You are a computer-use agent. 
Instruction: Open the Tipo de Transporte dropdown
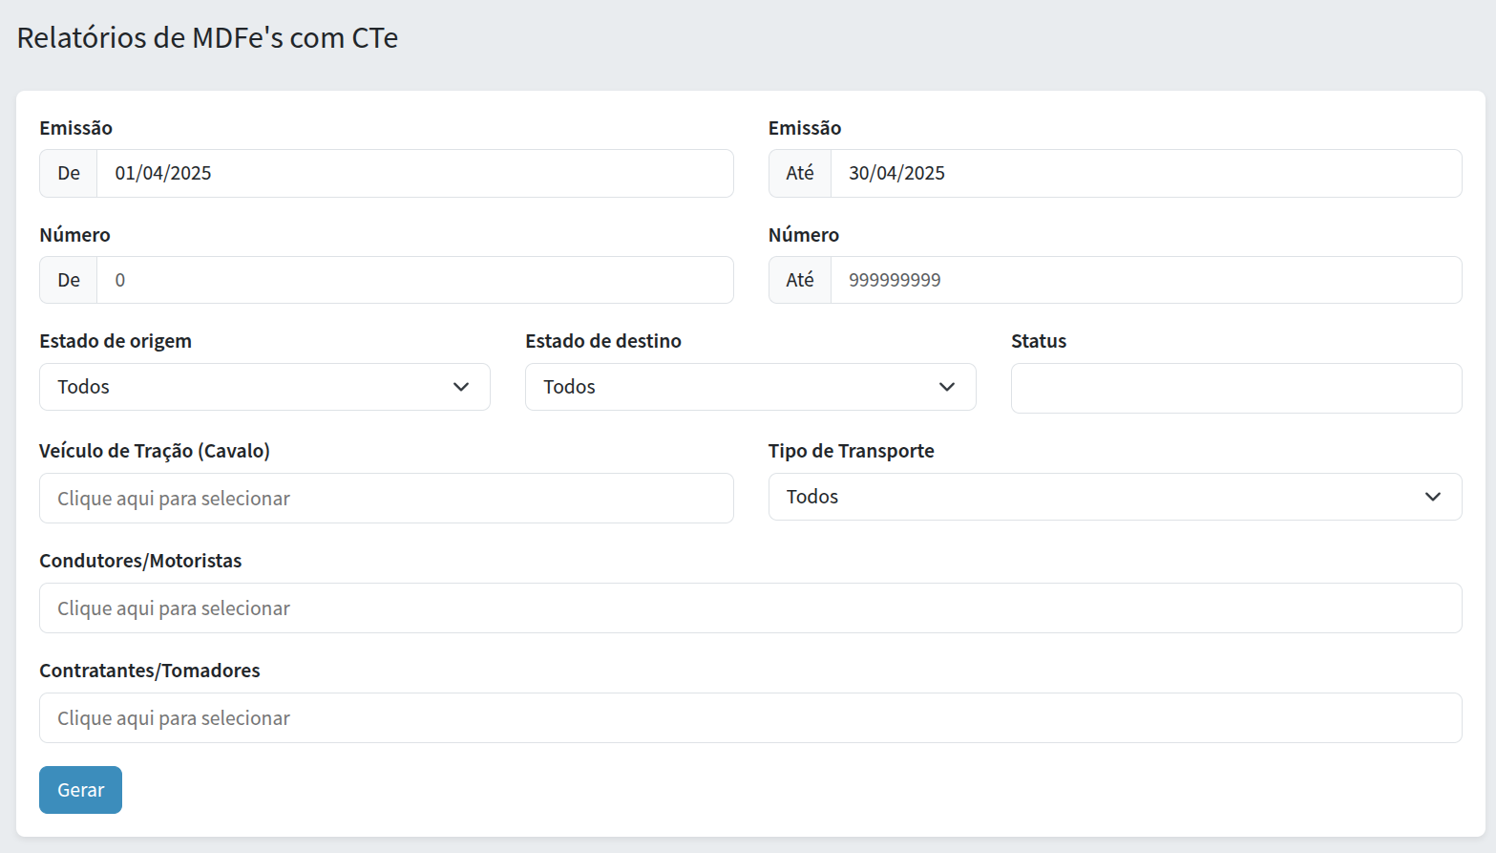(1114, 497)
